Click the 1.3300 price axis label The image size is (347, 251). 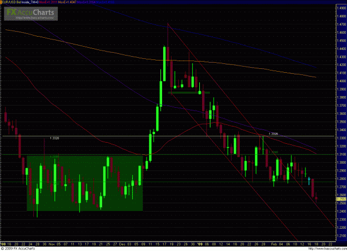pos(341,138)
